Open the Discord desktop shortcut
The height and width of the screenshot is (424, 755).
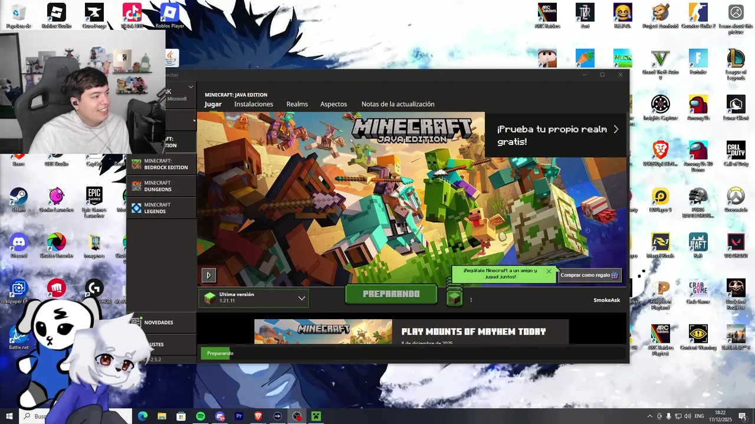19,246
